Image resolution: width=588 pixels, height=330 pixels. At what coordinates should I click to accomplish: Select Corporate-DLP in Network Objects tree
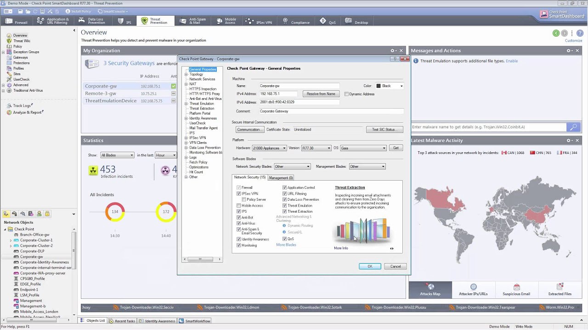pos(32,251)
